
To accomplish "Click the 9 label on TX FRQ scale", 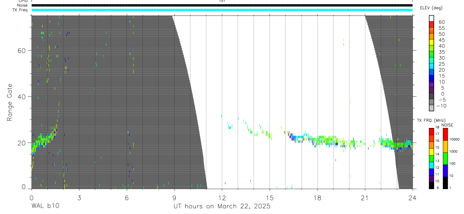I will click(x=437, y=188).
